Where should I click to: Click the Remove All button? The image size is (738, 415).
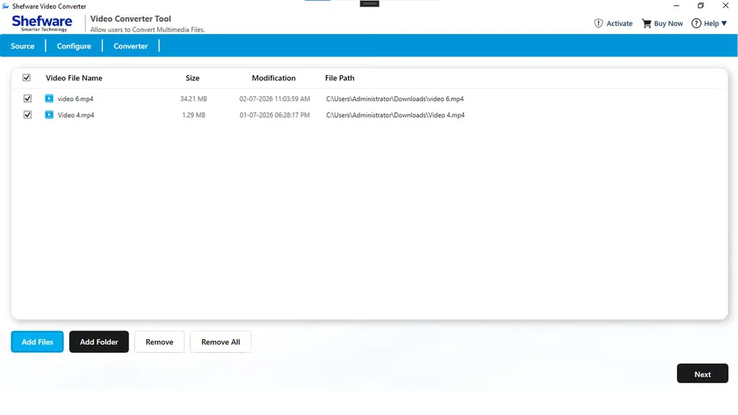tap(220, 341)
